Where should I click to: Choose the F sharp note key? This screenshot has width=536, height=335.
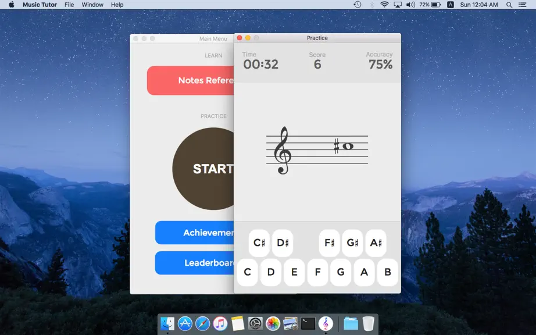329,243
